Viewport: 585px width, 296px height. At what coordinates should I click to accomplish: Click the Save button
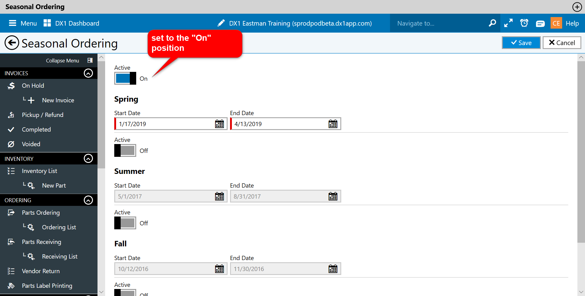click(x=521, y=43)
